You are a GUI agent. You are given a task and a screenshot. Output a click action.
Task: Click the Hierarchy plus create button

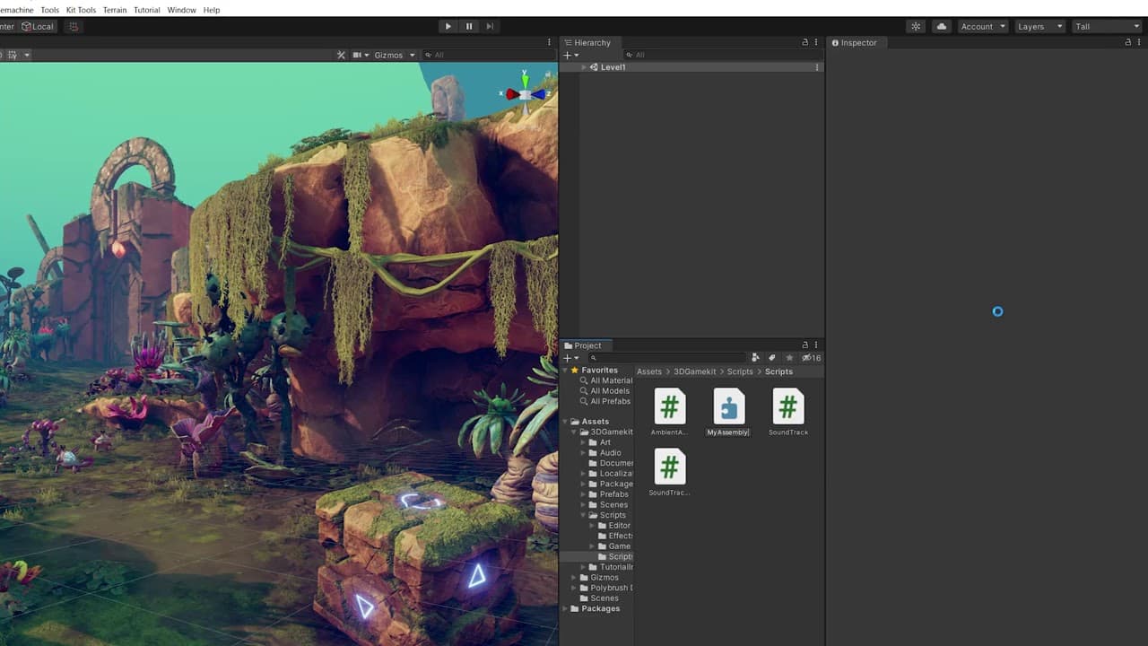tap(570, 55)
